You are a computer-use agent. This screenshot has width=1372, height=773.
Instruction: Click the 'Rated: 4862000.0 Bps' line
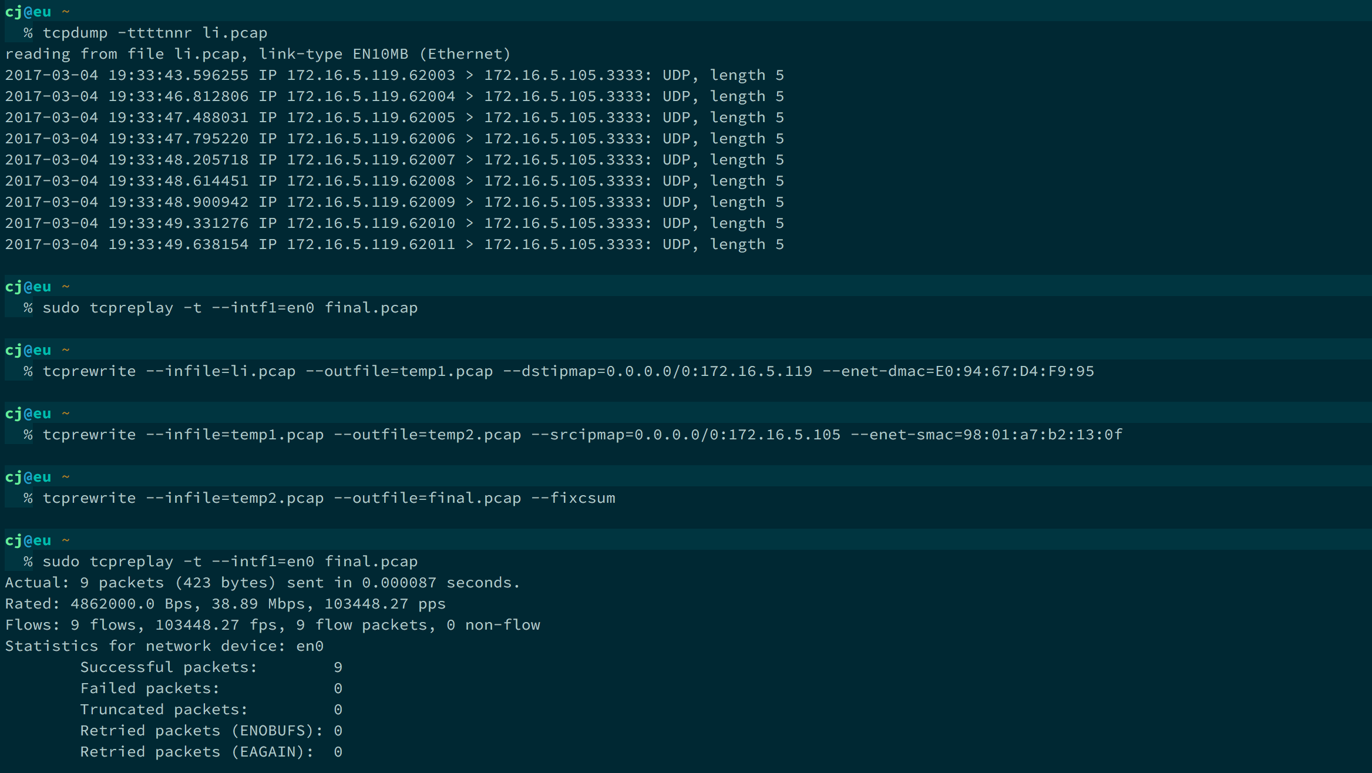pyautogui.click(x=225, y=604)
